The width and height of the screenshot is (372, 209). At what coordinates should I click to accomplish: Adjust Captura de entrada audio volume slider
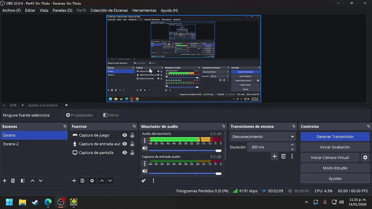pos(185,174)
